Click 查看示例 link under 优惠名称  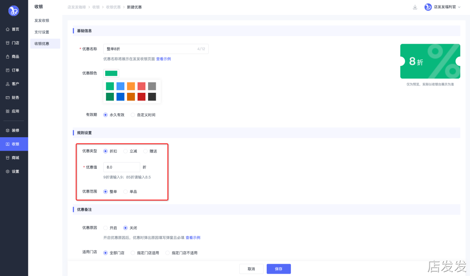(163, 59)
